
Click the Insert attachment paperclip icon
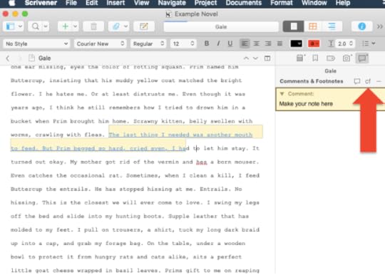[x=115, y=26]
